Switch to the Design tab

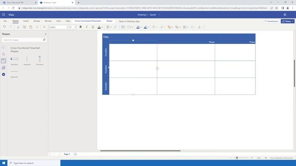coord(37,21)
